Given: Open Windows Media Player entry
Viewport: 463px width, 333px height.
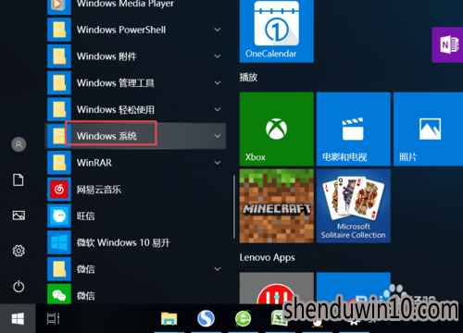Looking at the screenshot, I should [136, 6].
